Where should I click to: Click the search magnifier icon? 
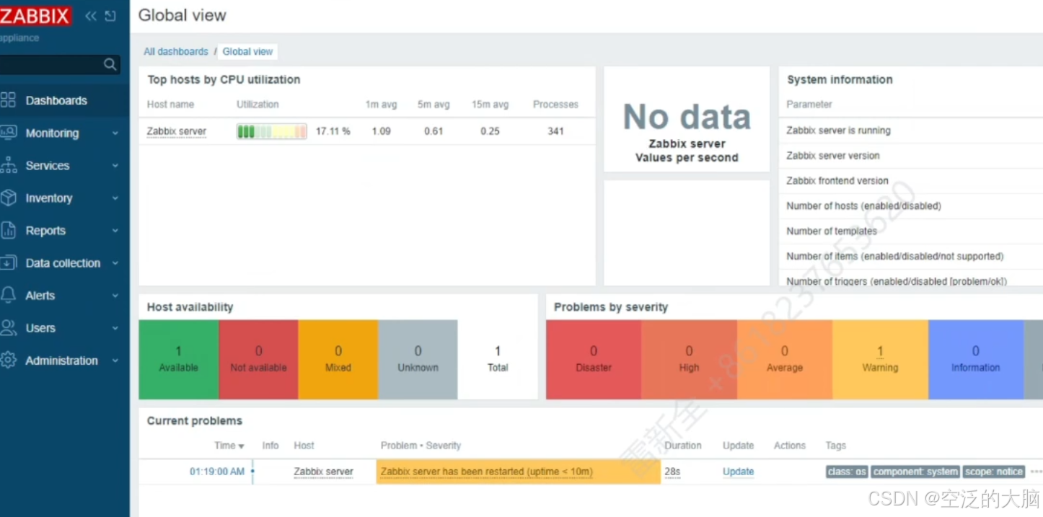click(110, 64)
